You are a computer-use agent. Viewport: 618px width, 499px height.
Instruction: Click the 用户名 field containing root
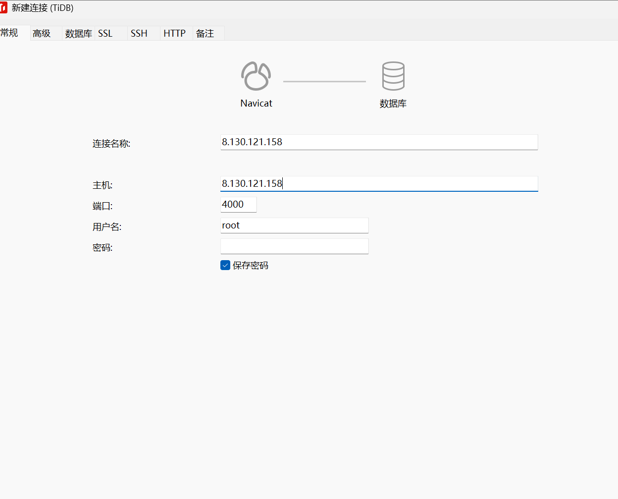click(294, 225)
